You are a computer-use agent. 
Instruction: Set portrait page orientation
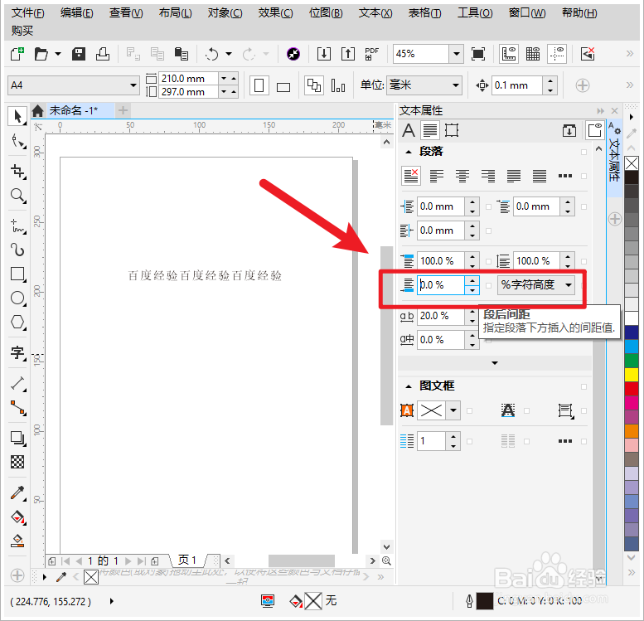click(x=259, y=85)
